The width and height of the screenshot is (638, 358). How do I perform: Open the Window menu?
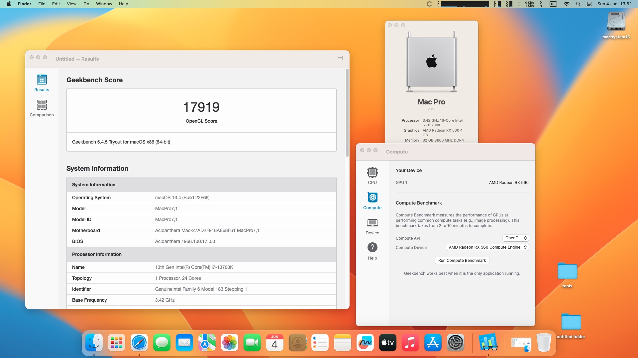104,4
